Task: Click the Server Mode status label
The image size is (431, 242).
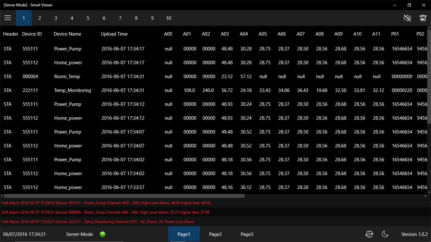Action: pos(80,234)
